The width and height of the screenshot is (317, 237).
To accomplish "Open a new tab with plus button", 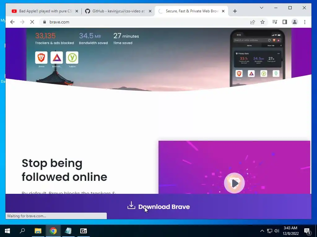I will pos(235,11).
